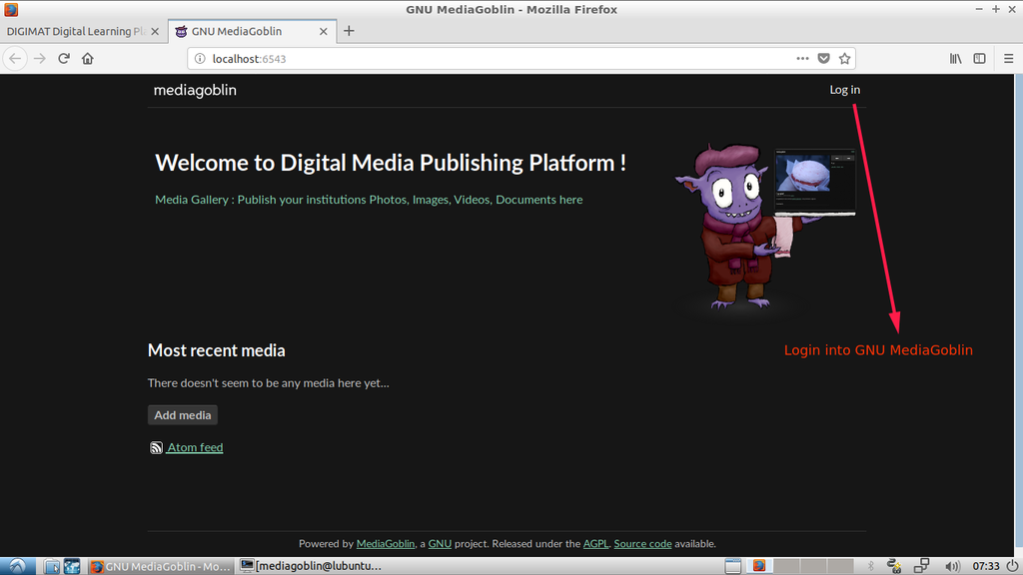The height and width of the screenshot is (575, 1023).
Task: Open the Lubuntu start menu
Action: 19,566
